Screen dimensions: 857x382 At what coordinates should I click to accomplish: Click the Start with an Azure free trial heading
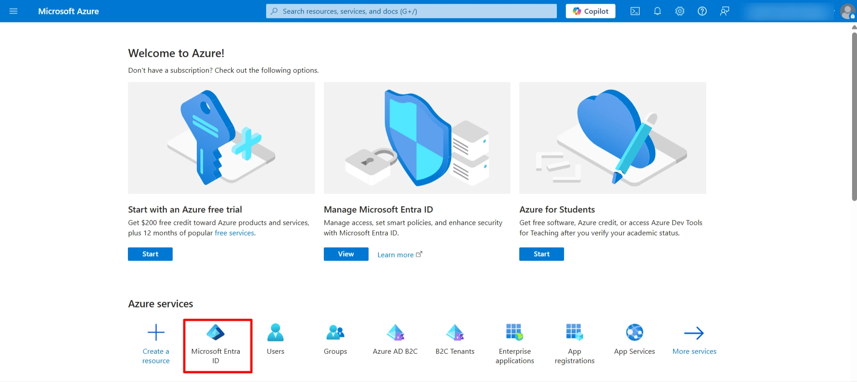(185, 210)
